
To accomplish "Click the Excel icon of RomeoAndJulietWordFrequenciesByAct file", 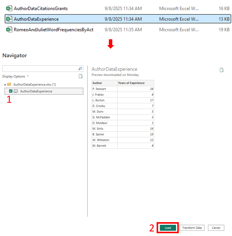I will click(9, 29).
